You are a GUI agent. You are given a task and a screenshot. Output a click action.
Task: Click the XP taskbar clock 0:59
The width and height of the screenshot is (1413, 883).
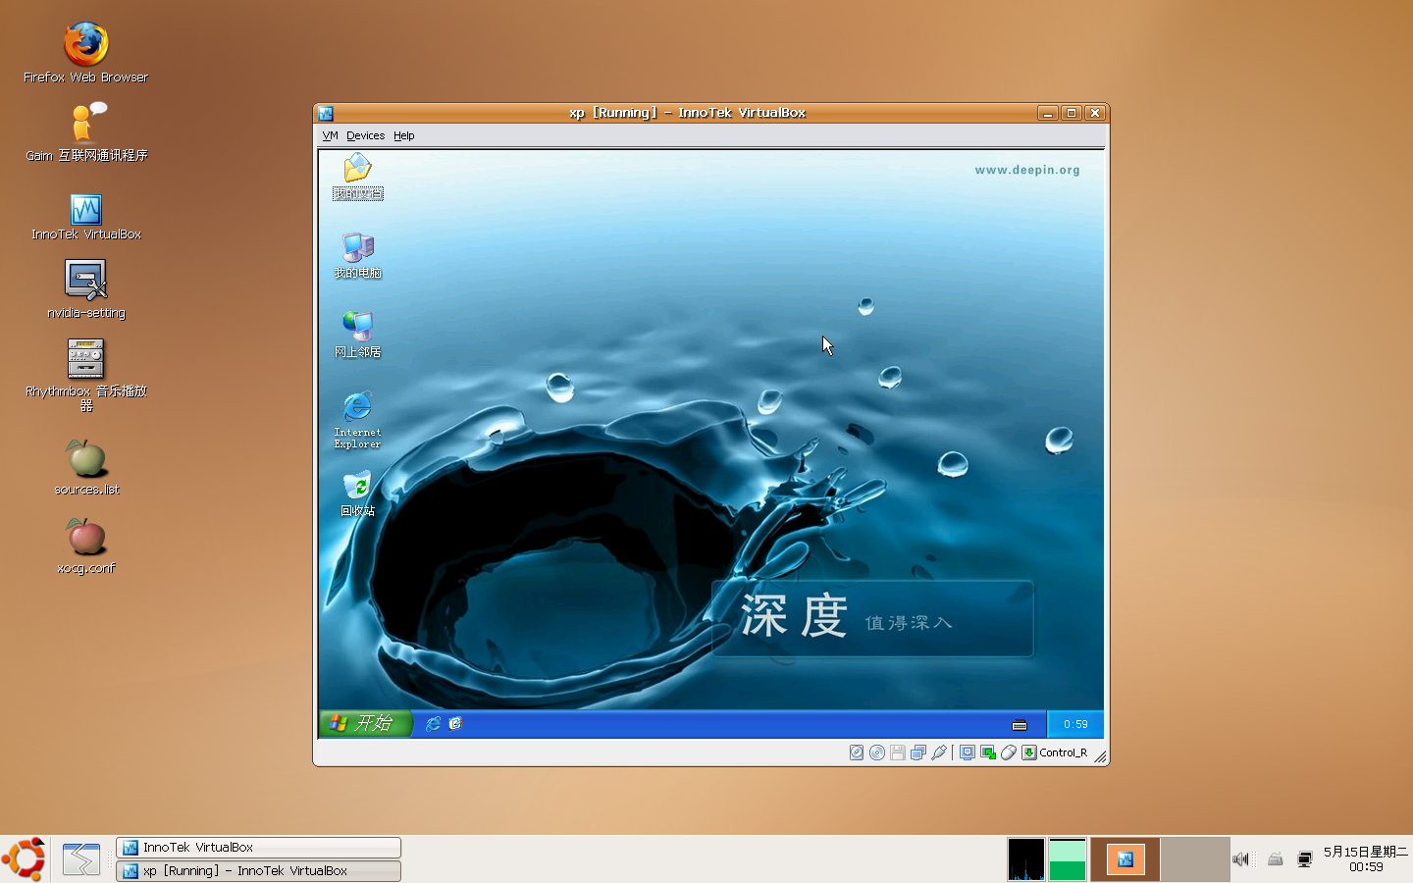coord(1075,724)
